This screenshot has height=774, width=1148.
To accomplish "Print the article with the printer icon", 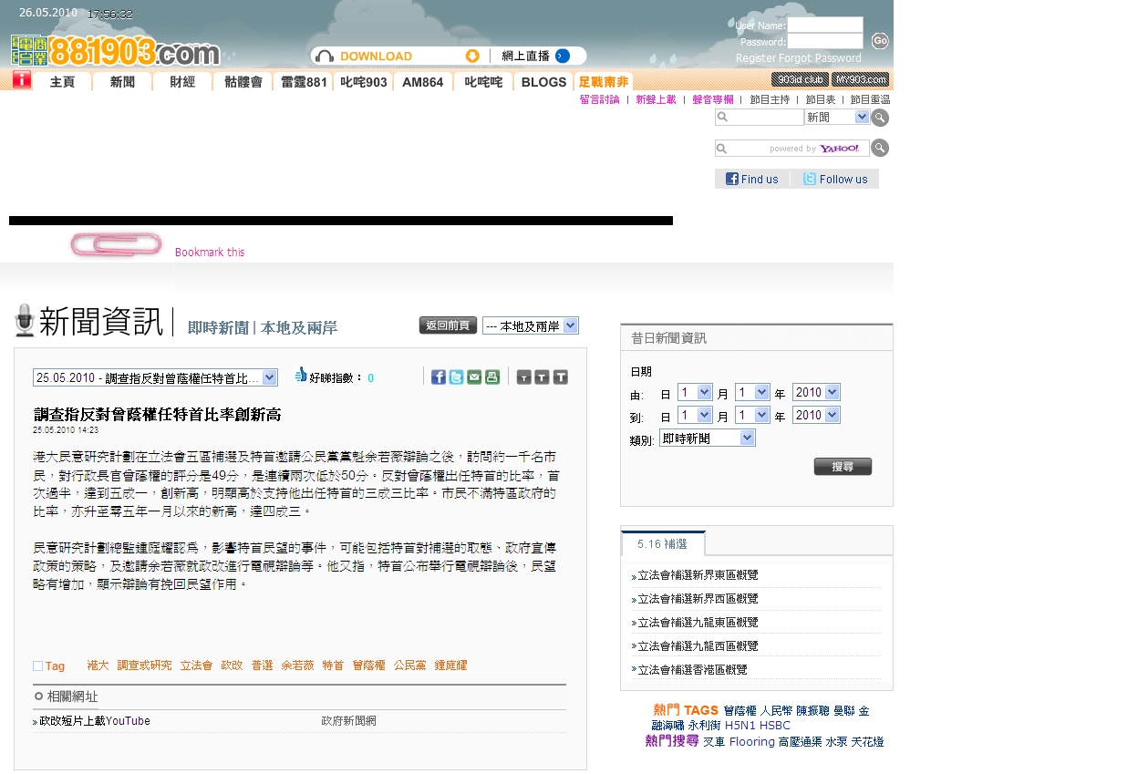I will point(492,377).
